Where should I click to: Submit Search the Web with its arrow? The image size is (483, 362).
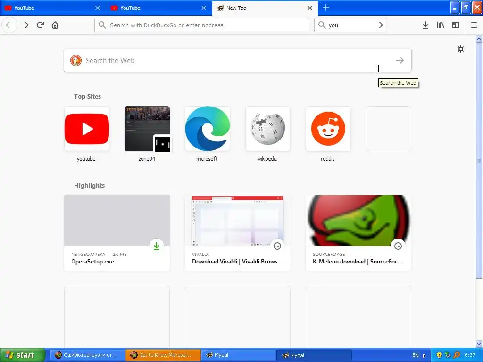tap(400, 60)
